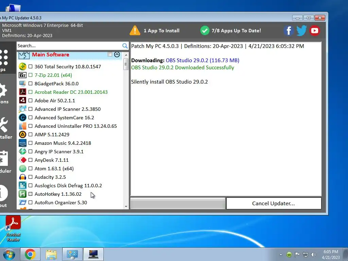Toggle the Main Software select-all checkbox
Viewport: 348px width, 261px height.
pos(110,54)
